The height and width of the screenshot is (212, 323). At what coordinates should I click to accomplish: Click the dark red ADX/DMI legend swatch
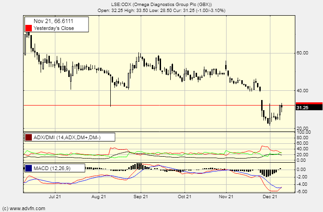point(29,137)
